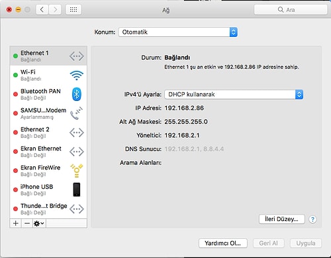331x258 pixels.
Task: Open the Konum location dropdown
Action: point(178,32)
